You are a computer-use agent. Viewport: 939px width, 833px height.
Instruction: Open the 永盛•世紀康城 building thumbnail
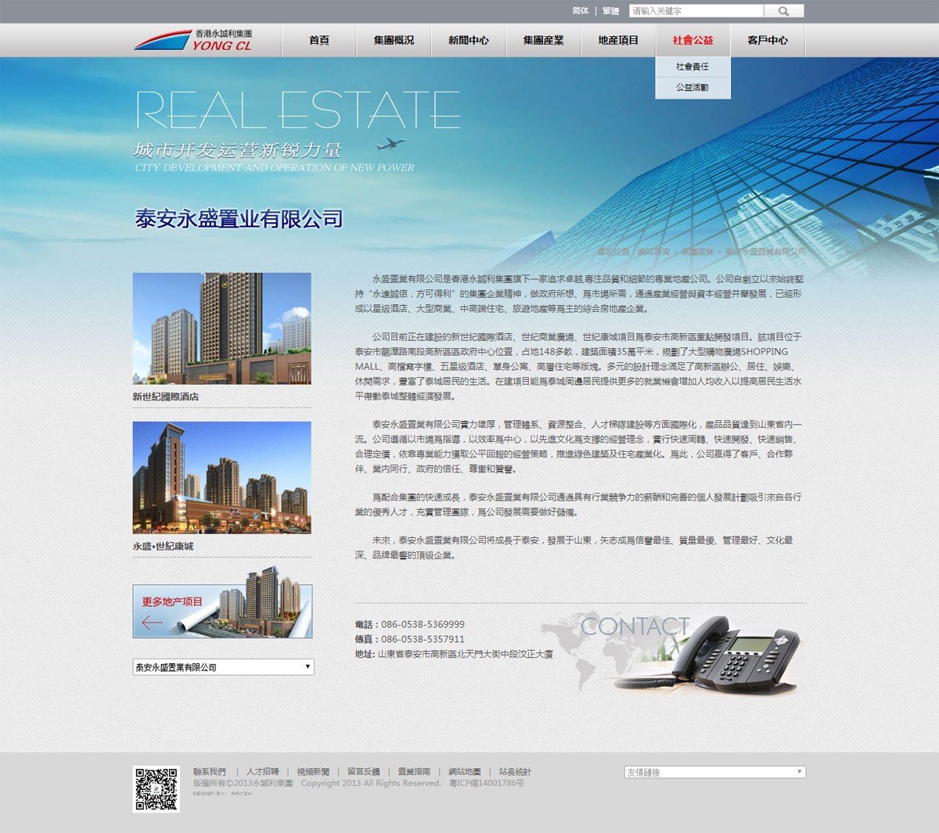pyautogui.click(x=222, y=478)
